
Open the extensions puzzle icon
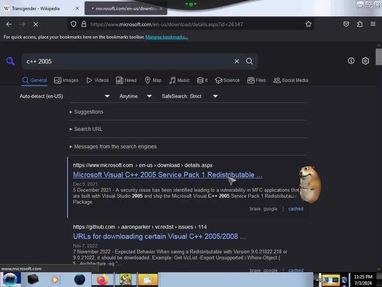360,24
